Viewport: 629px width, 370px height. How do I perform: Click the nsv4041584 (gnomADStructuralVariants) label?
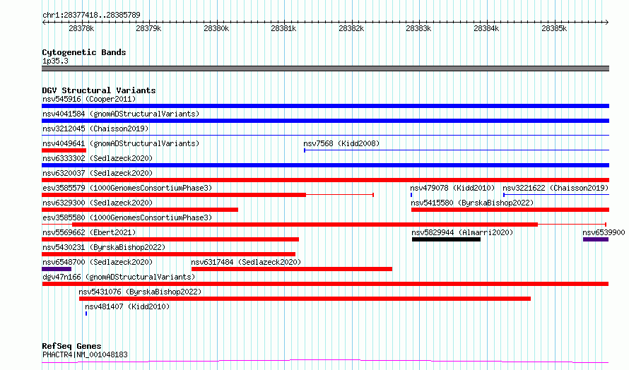click(121, 114)
